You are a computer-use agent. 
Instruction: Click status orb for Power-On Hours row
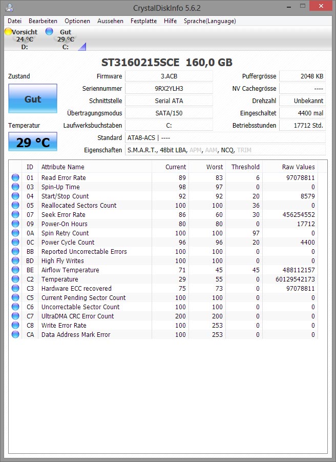coord(15,224)
